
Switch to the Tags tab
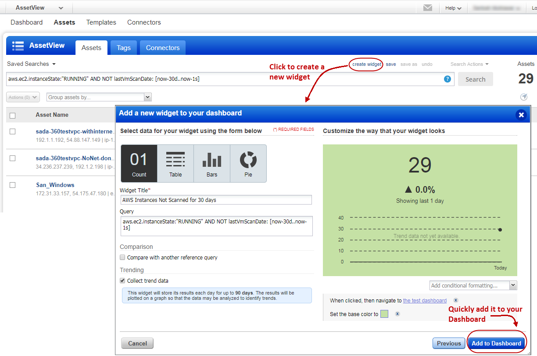pyautogui.click(x=124, y=48)
